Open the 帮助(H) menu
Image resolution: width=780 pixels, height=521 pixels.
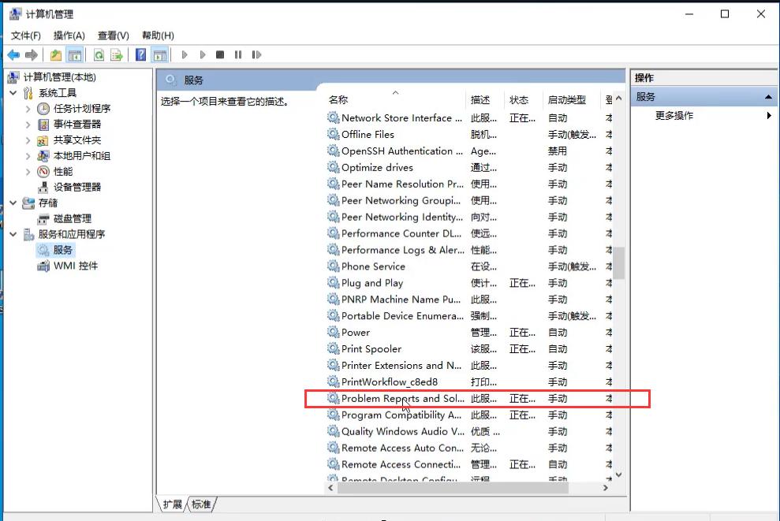point(158,35)
